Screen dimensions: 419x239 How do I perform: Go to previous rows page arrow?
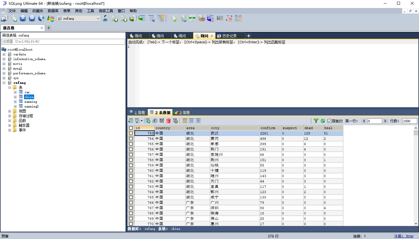coord(364,121)
